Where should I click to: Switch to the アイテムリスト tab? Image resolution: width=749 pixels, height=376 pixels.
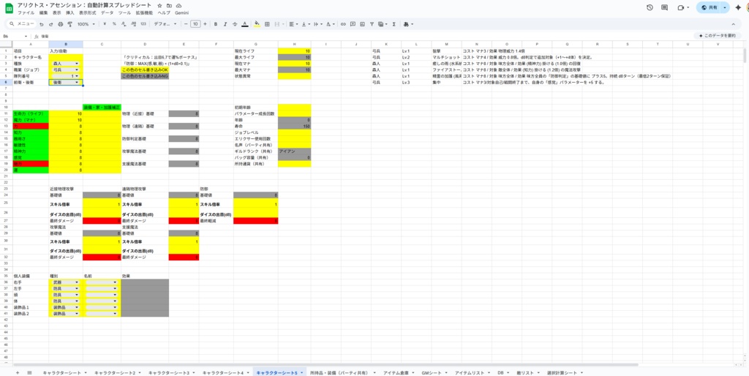click(470, 372)
